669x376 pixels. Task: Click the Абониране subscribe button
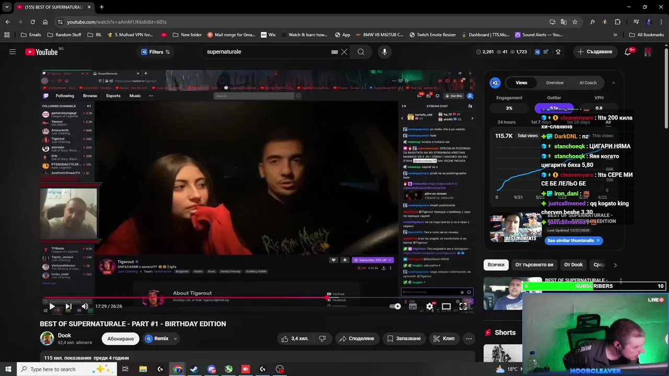[x=121, y=338]
